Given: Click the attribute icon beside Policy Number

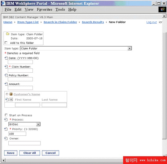Looking at the screenshot, I should tap(6, 75).
